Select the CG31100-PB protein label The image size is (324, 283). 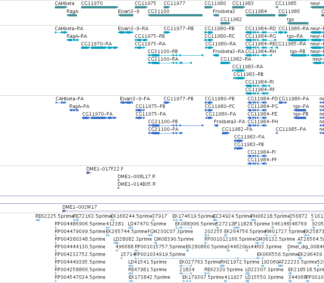163,122
